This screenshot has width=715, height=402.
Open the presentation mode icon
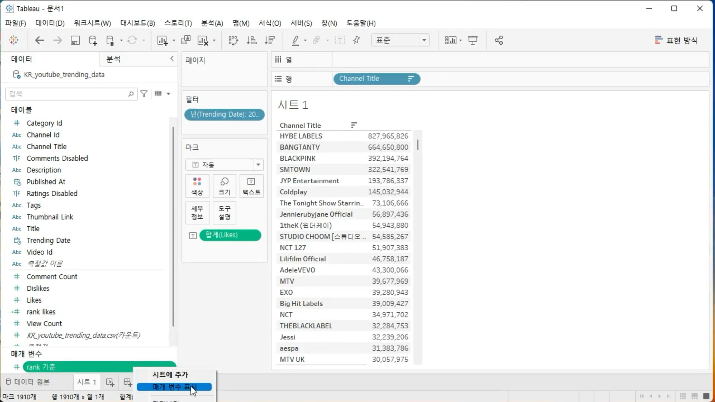coord(473,40)
